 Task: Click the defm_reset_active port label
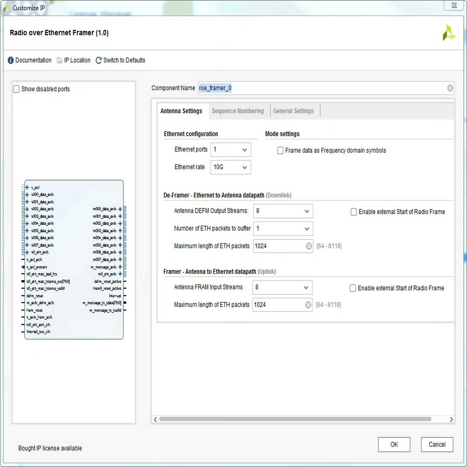point(108,281)
